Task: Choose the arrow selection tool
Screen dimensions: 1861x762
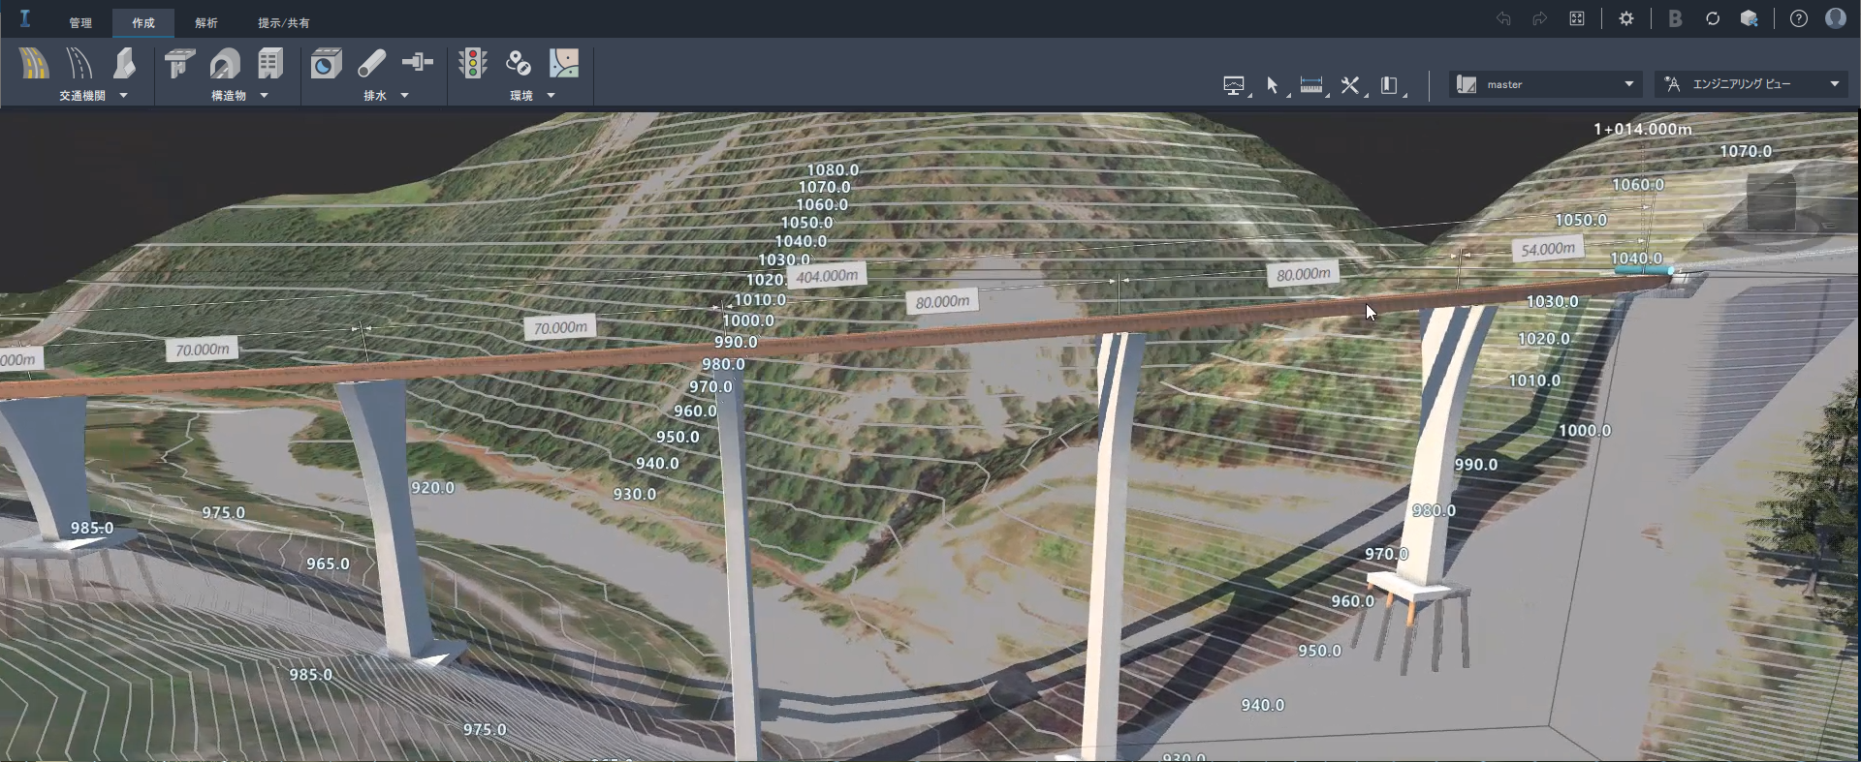Action: (x=1273, y=85)
